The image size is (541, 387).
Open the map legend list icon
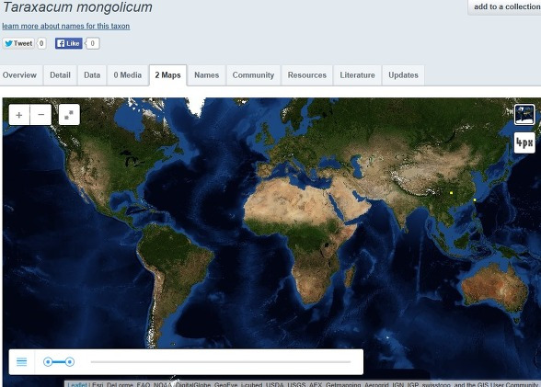pyautogui.click(x=22, y=362)
